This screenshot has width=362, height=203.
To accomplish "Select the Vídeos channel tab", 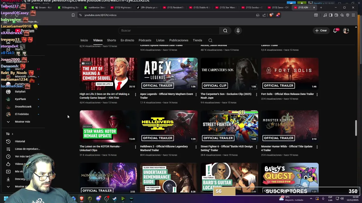I will (x=98, y=40).
